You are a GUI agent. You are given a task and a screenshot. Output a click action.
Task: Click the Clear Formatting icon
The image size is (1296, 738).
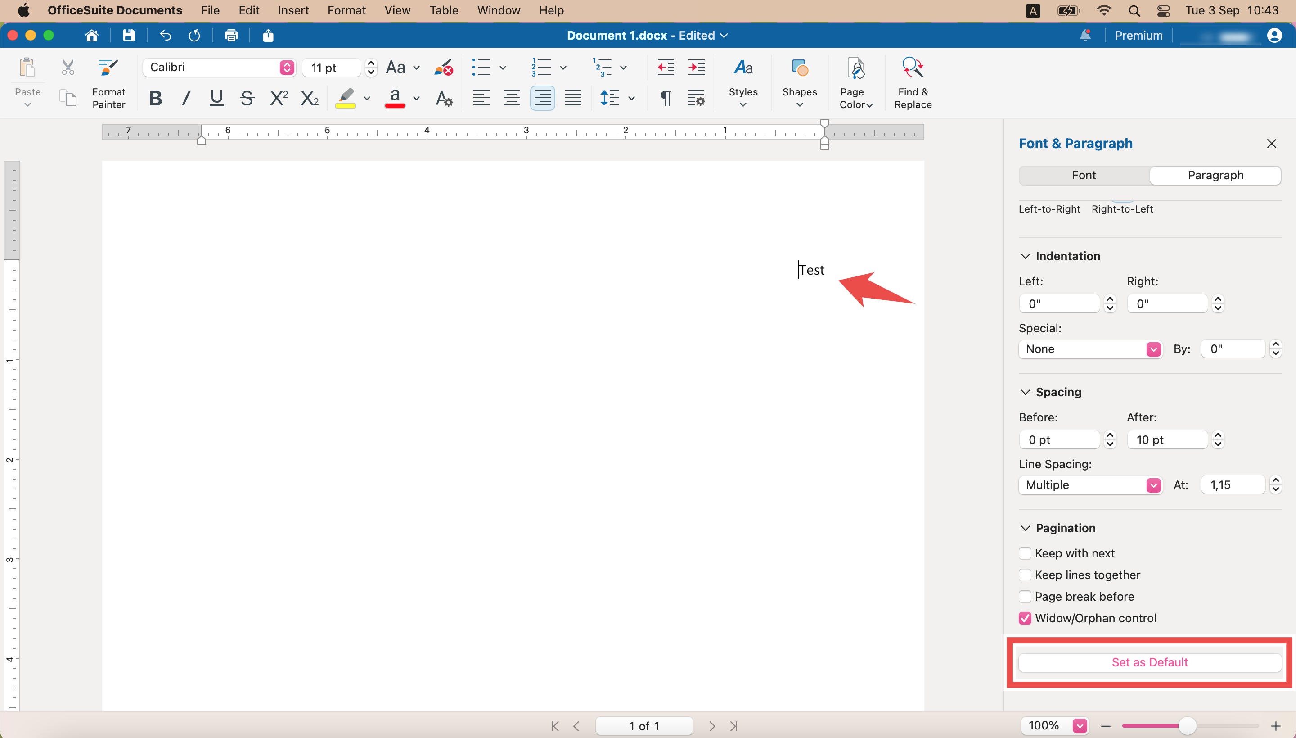tap(443, 67)
